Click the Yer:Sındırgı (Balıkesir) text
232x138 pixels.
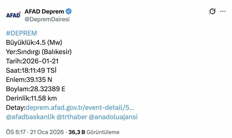tap(39, 52)
